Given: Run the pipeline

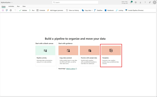Looking at the screenshot, I should pos(32,10).
